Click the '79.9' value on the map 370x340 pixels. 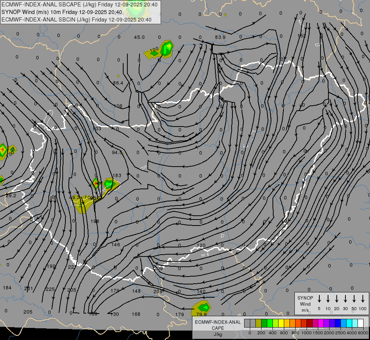click(x=201, y=314)
